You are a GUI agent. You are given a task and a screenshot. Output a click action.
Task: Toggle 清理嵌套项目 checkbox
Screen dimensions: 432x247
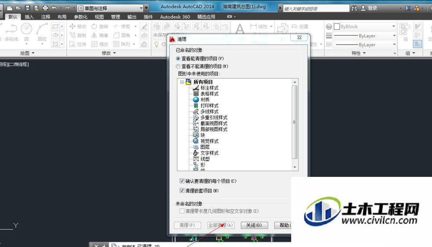[x=182, y=191]
